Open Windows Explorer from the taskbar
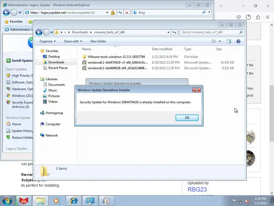The height and width of the screenshot is (206, 274). [x=40, y=201]
